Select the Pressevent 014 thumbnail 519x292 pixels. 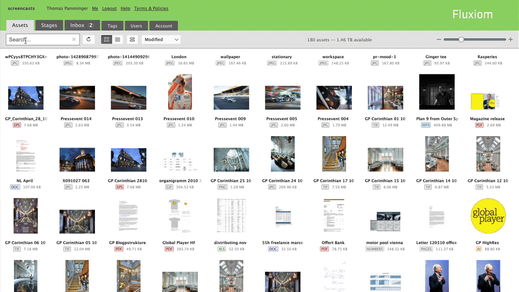tap(77, 98)
